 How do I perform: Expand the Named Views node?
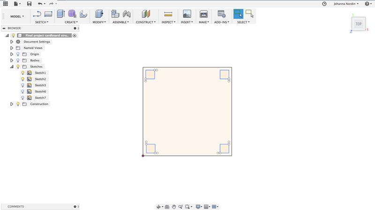[x=11, y=48]
